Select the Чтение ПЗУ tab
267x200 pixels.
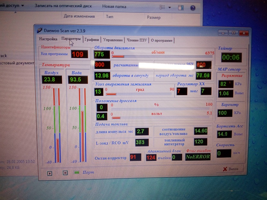(137, 40)
